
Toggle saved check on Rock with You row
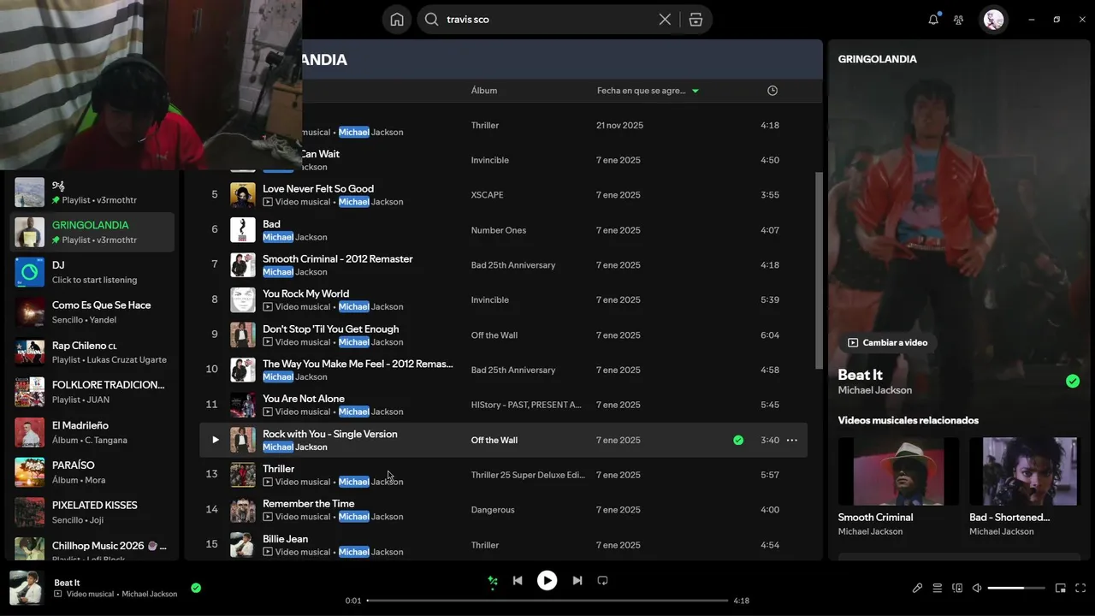738,440
